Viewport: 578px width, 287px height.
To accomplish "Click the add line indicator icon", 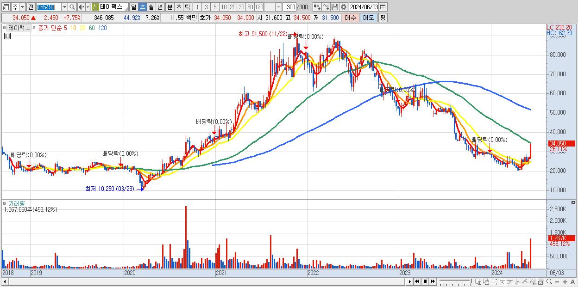I will click(326, 7).
